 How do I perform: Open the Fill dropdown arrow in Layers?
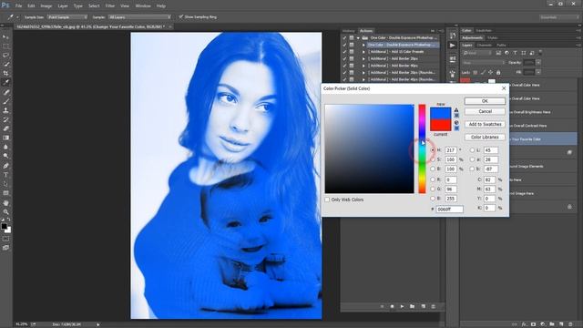[x=538, y=72]
